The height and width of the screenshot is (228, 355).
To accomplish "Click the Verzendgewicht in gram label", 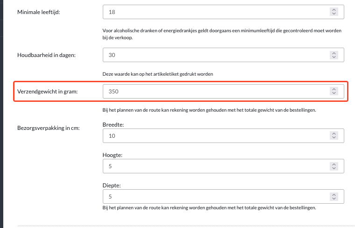I will [x=47, y=92].
